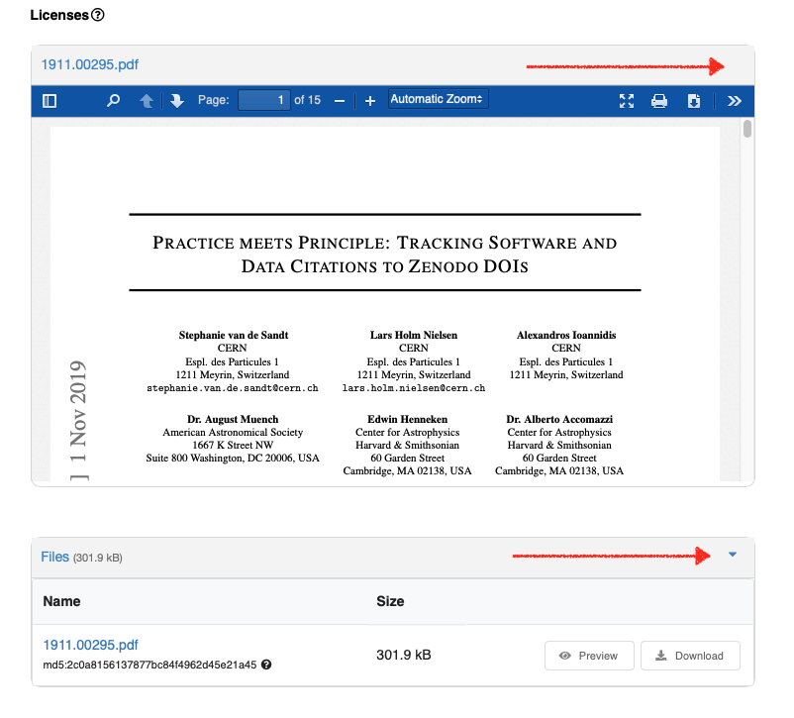Go to previous PDF page arrow
This screenshot has height=718, width=794.
(x=147, y=101)
